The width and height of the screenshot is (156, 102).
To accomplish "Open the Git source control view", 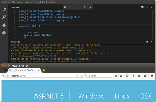I will [x=4, y=25].
